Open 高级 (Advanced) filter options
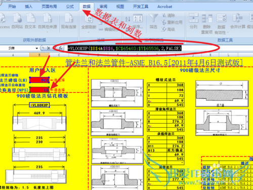The height and width of the screenshot is (190, 253). 168,29
